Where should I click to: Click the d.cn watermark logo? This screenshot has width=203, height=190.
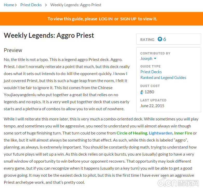click(x=178, y=181)
